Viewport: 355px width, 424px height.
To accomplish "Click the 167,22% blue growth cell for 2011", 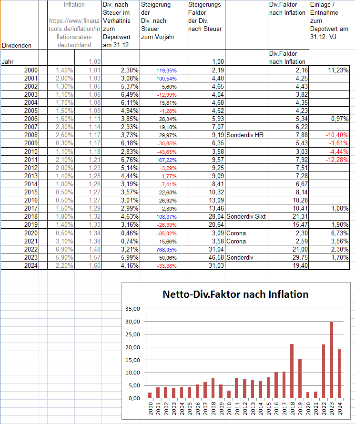I will coord(159,160).
